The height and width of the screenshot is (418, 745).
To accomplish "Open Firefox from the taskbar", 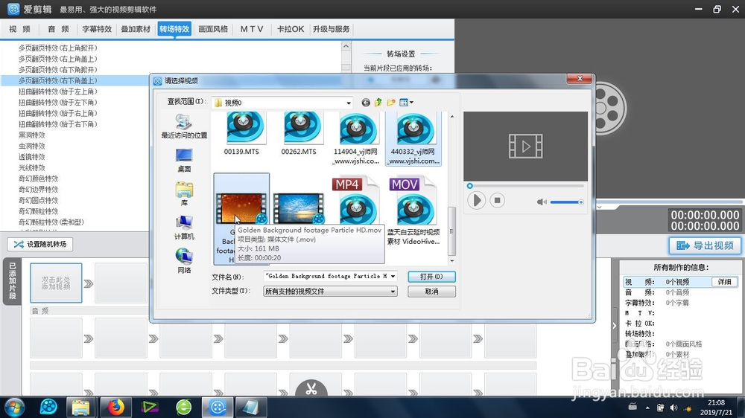I will click(x=115, y=407).
